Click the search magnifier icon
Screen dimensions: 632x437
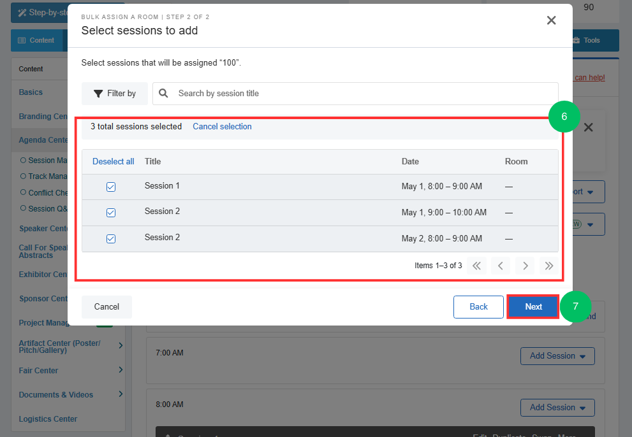tap(163, 94)
